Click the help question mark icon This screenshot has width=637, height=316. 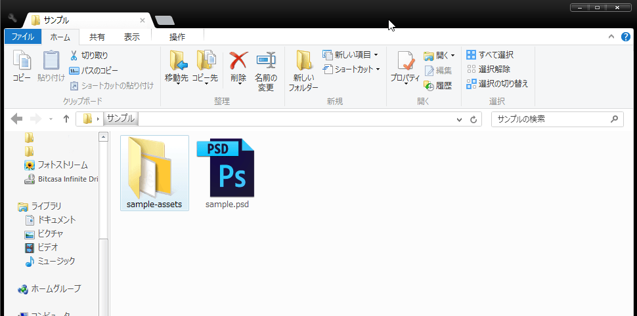tap(626, 37)
